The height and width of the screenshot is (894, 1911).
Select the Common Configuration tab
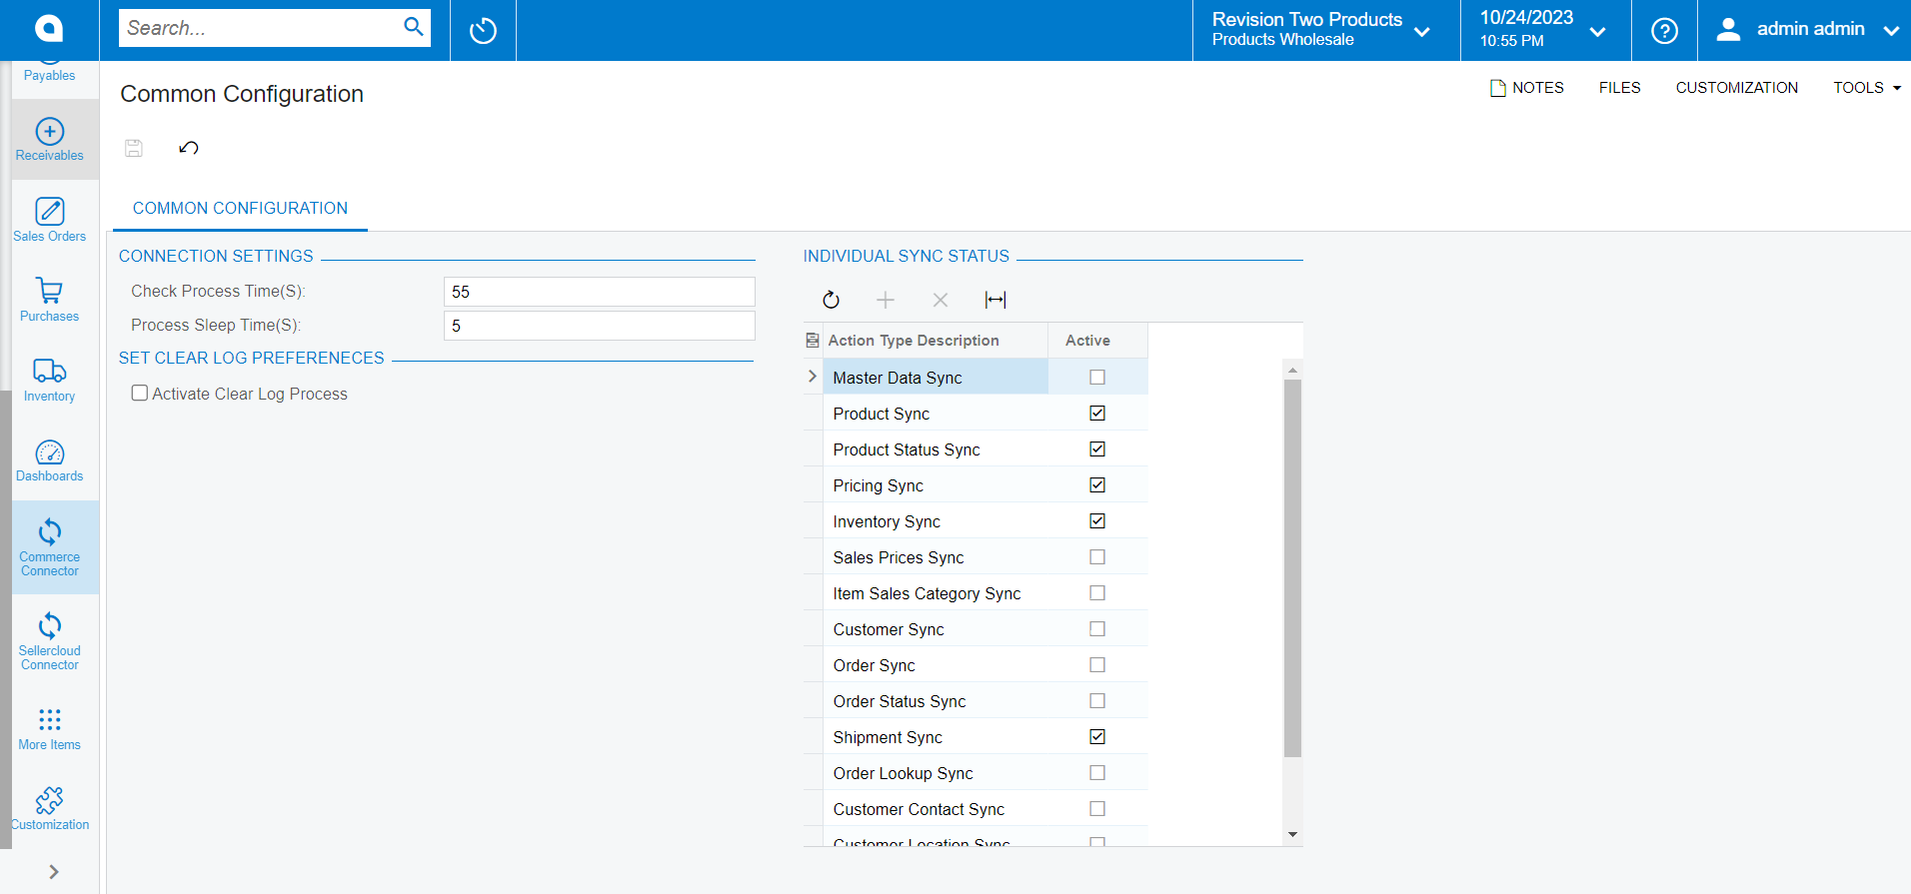click(240, 208)
